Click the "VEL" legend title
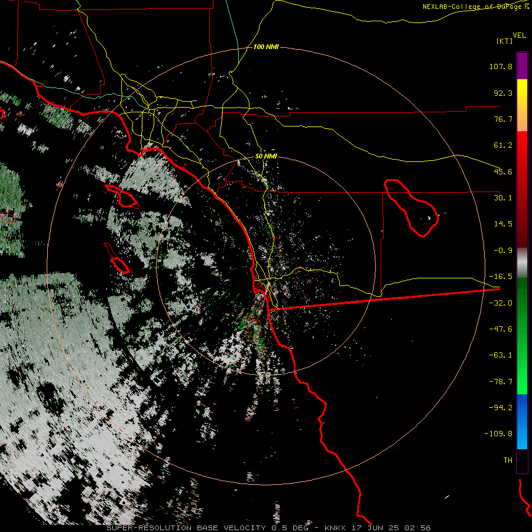 click(519, 35)
